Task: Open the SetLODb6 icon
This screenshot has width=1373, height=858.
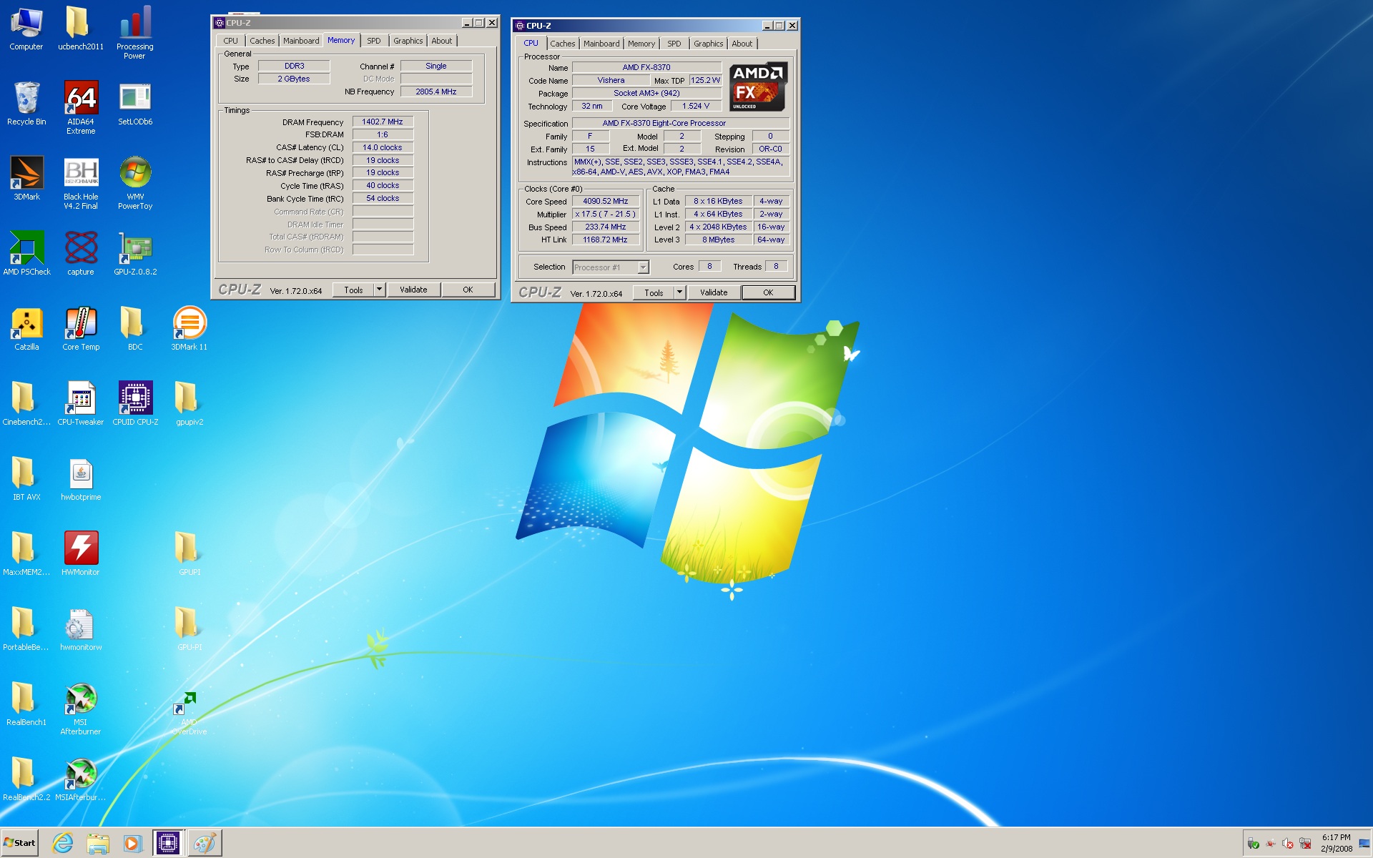Action: tap(135, 104)
